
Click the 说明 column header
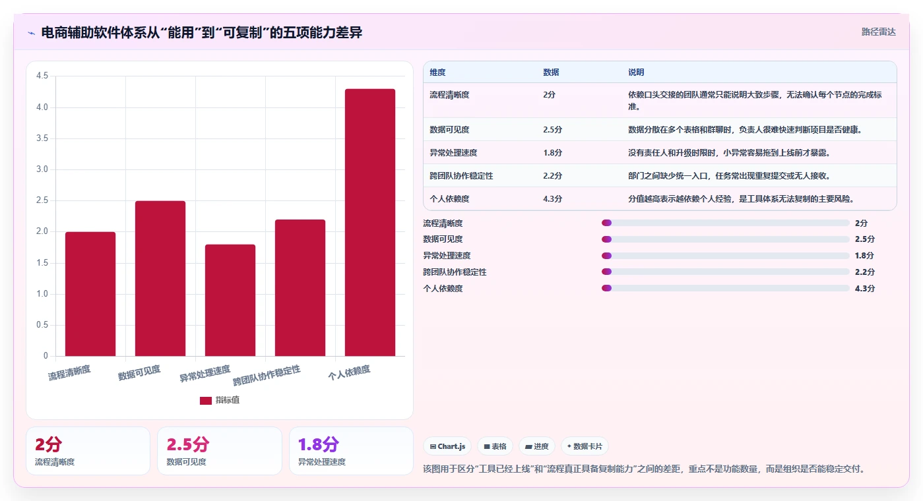tap(636, 73)
